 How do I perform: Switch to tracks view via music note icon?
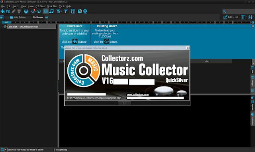pos(51,11)
